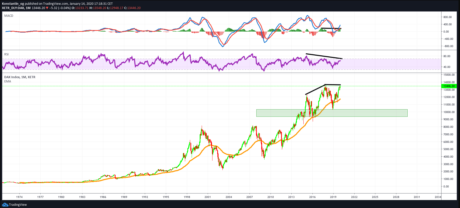Click the DAX Index, 1M, XETR title
The height and width of the screenshot is (208, 460).
pyautogui.click(x=20, y=77)
